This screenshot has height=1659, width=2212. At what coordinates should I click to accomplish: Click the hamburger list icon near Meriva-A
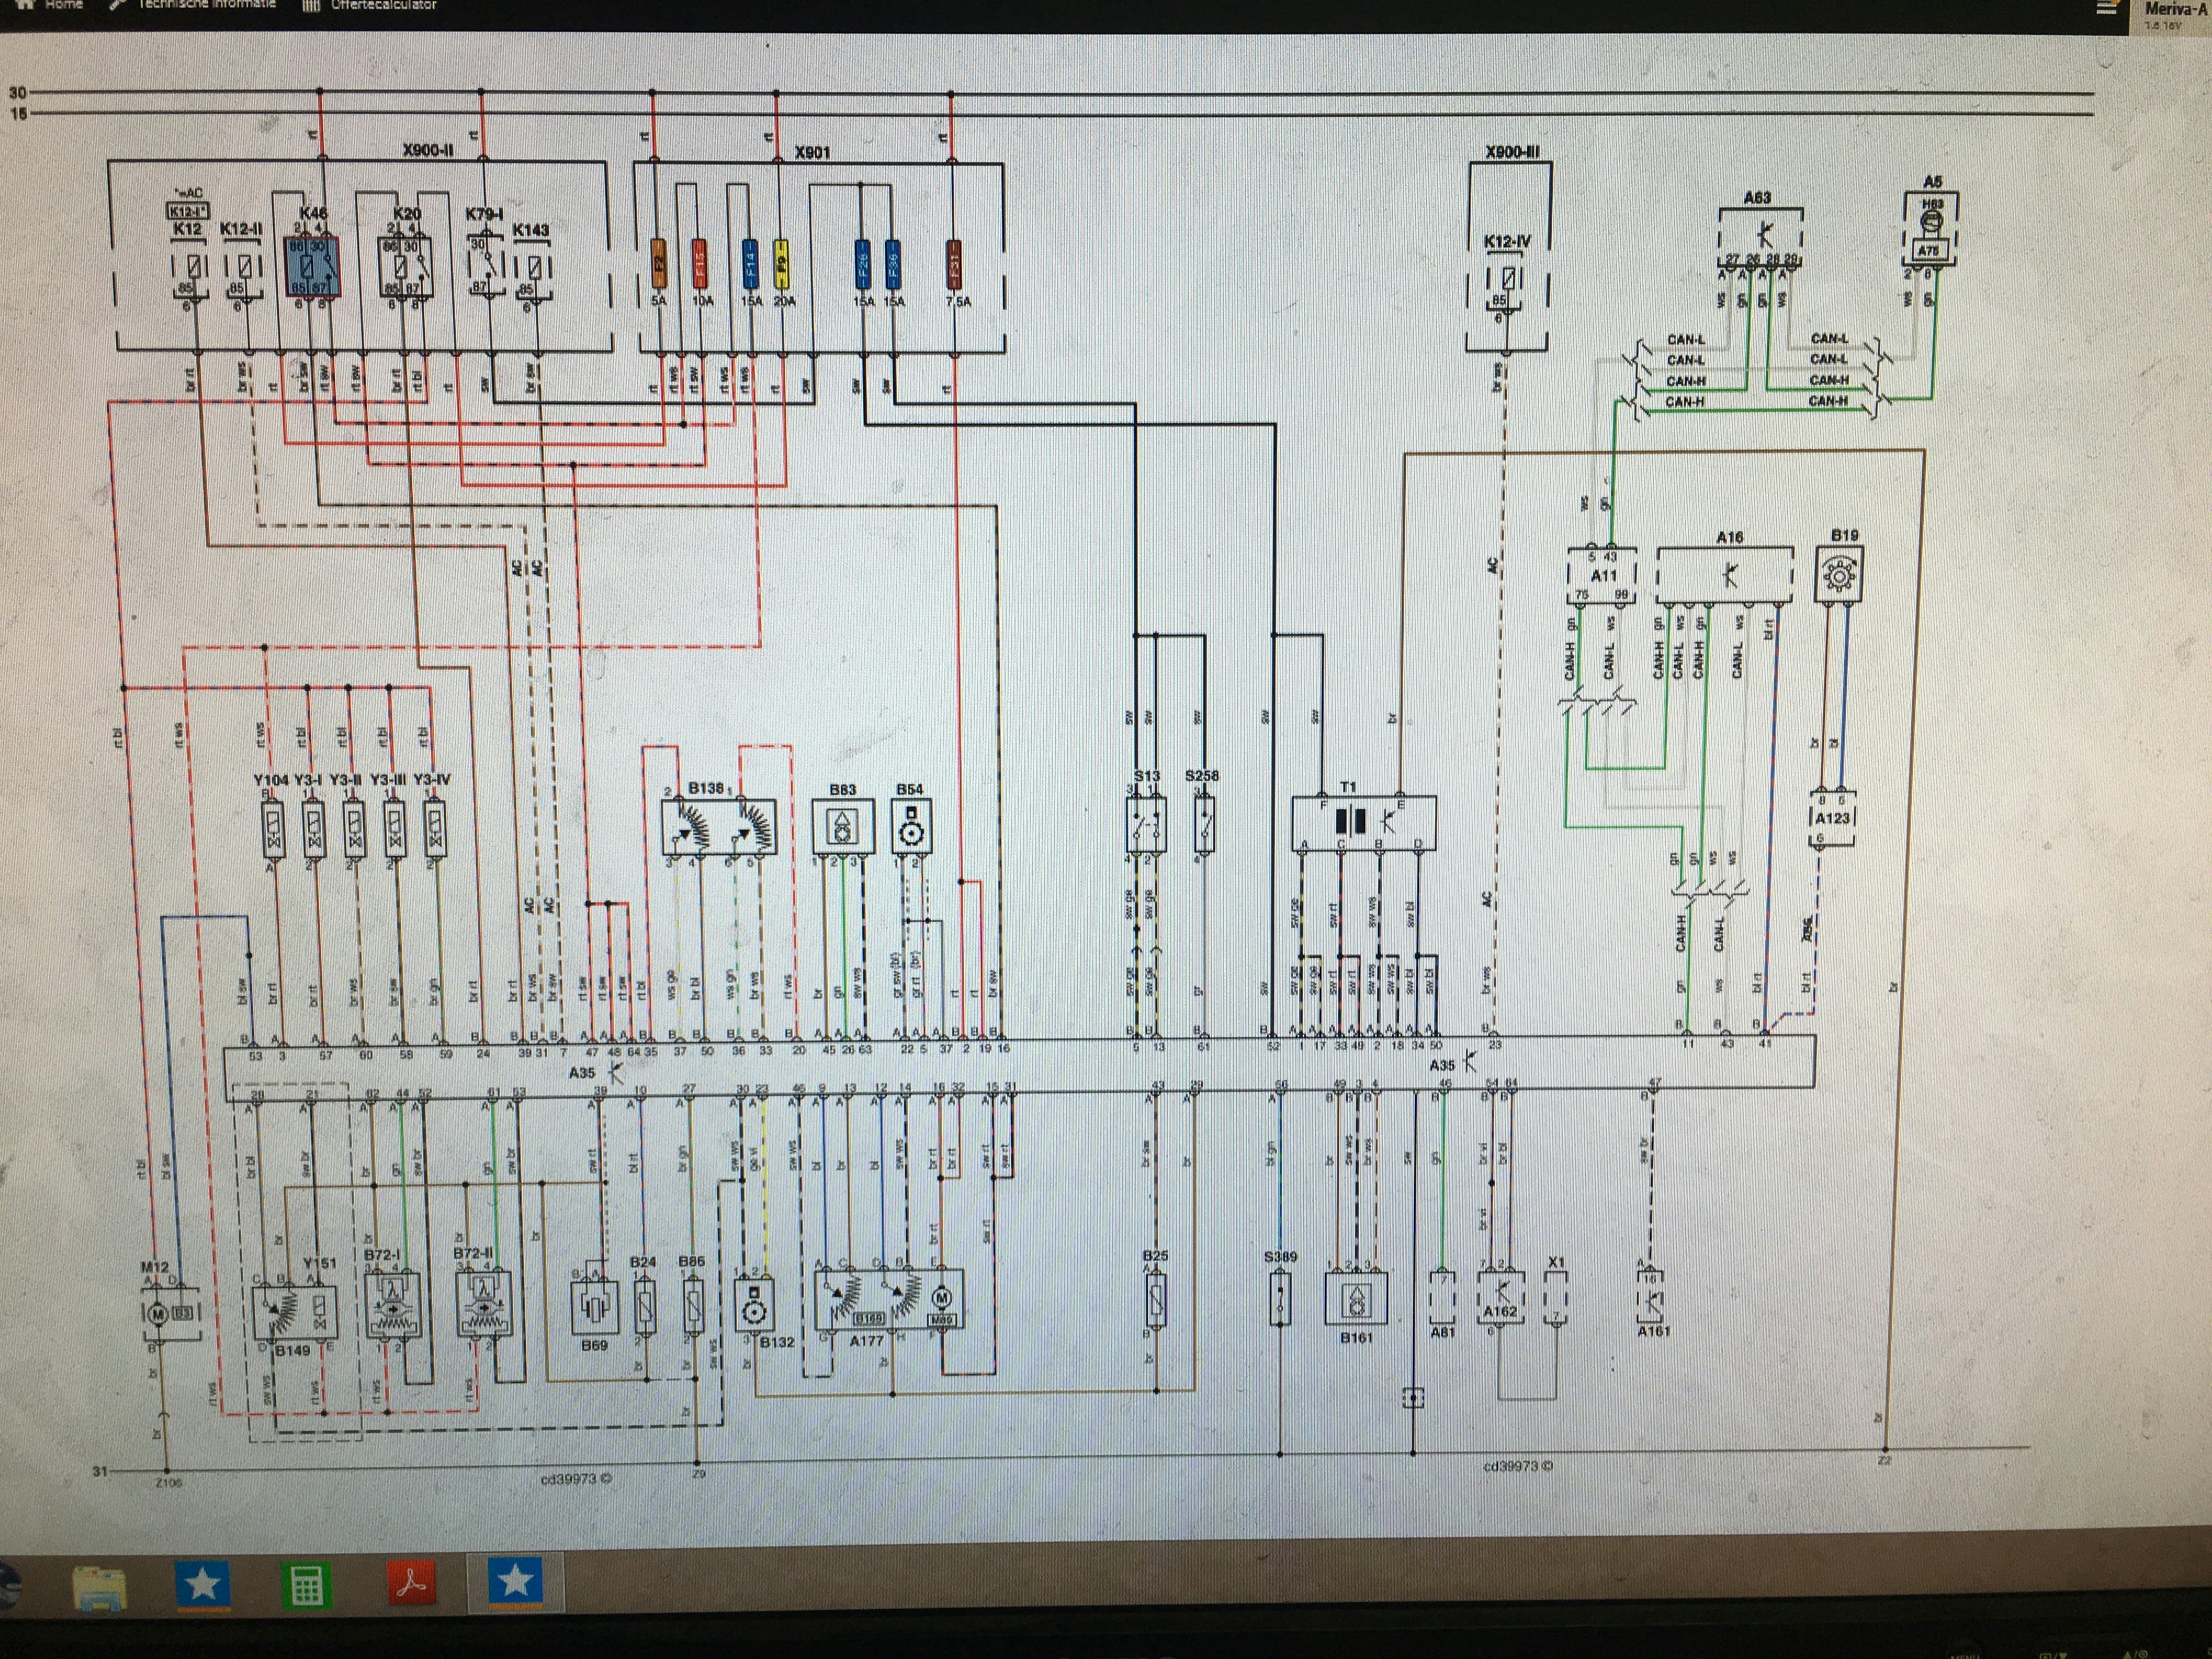click(2107, 8)
